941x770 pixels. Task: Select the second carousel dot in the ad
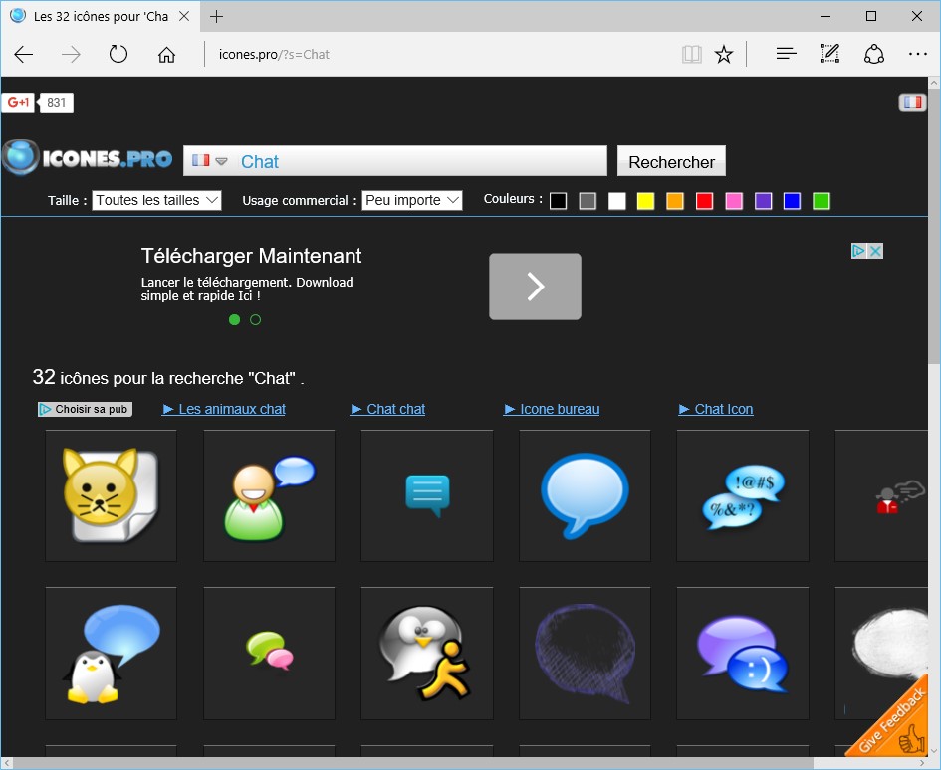pos(256,320)
